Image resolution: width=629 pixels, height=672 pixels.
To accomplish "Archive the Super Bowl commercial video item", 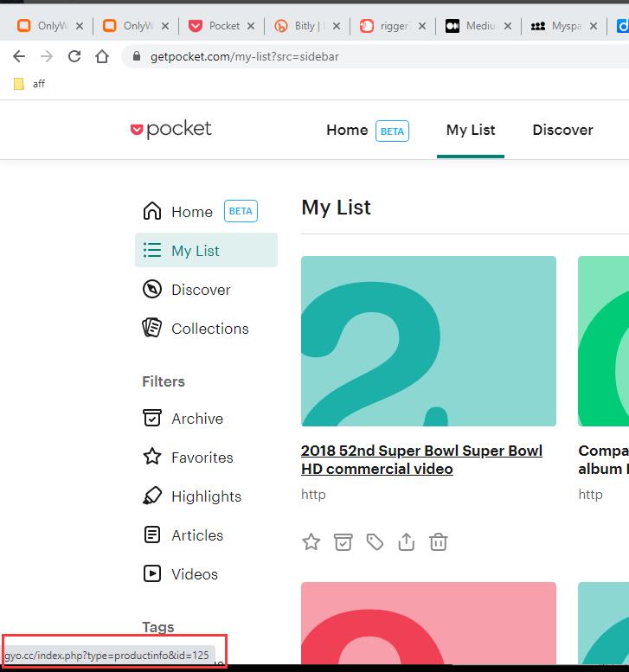I will click(x=343, y=542).
